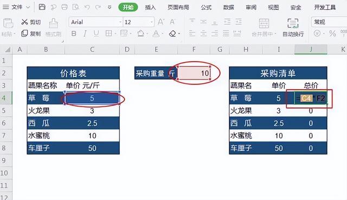This screenshot has width=347, height=200.
Task: Click the 合并居中 merge button
Action: (x=264, y=28)
